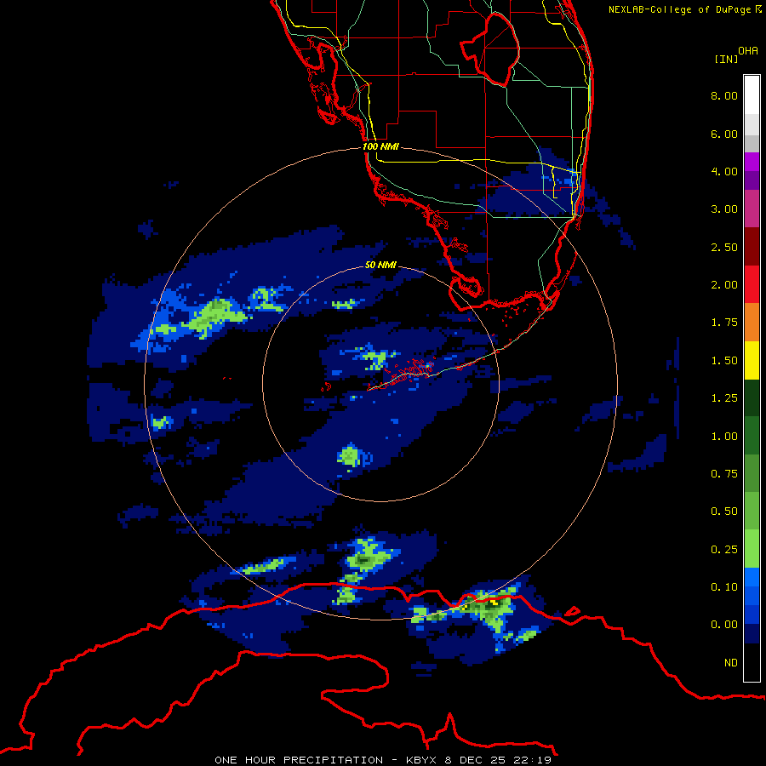Select the 3.00 legend value
This screenshot has width=766, height=766.
coord(724,209)
